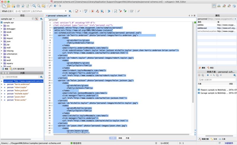Screen dimensions: 237x145
Task: Select Flowers sample to WebHelp scenario
Action: (x=217, y=90)
